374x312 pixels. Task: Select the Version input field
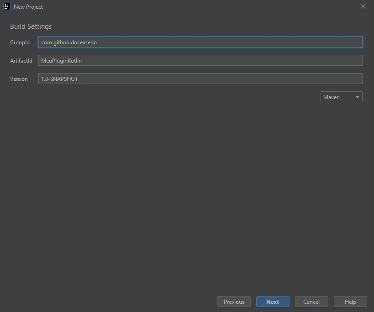click(x=200, y=79)
